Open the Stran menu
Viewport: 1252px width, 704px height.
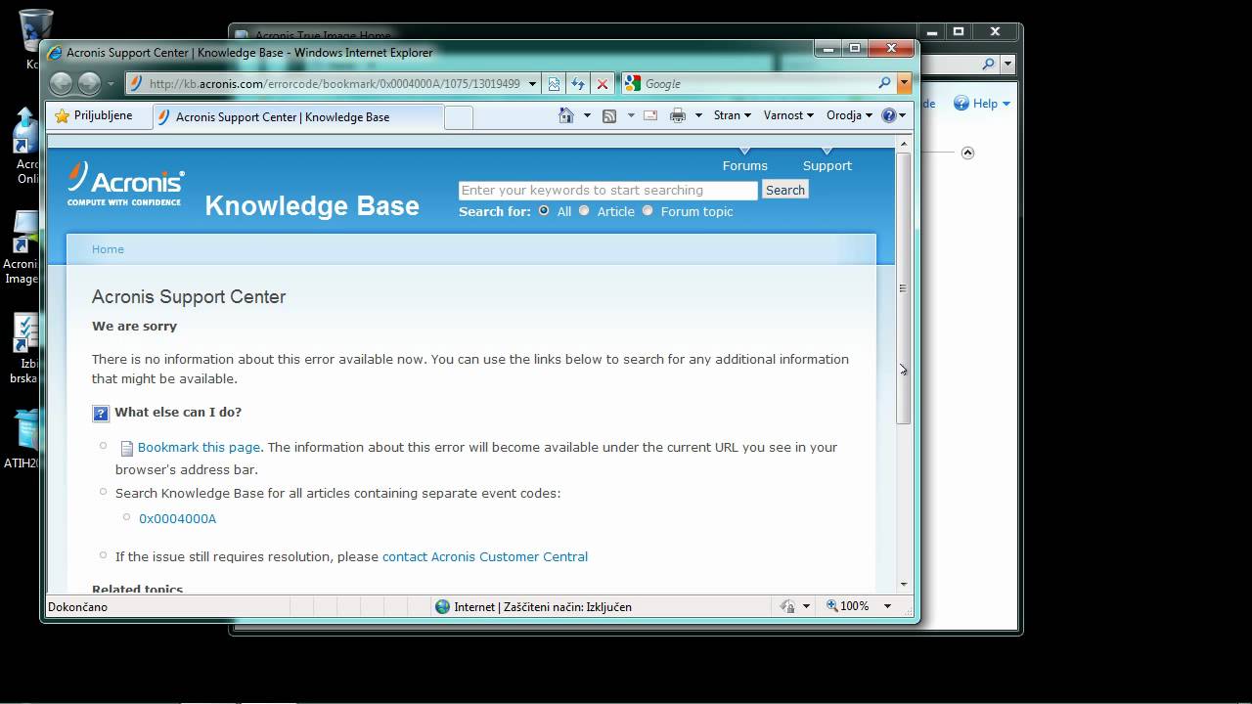(733, 115)
